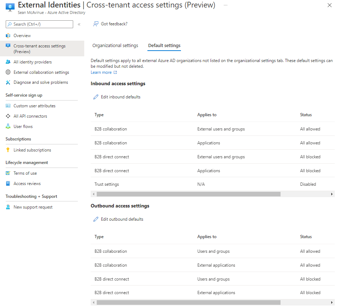Click the Custom user attributes icon
The height and width of the screenshot is (308, 338).
pyautogui.click(x=8, y=106)
